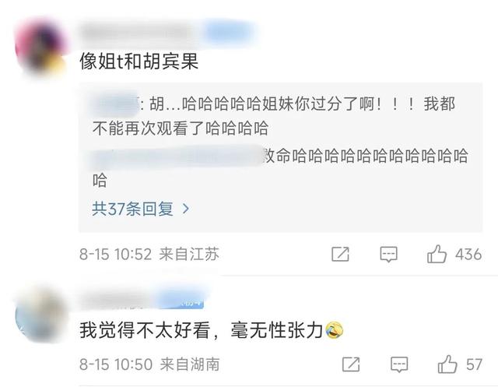
Task: Open the nested reply containing 救命哈哈哈
Action: pos(280,167)
